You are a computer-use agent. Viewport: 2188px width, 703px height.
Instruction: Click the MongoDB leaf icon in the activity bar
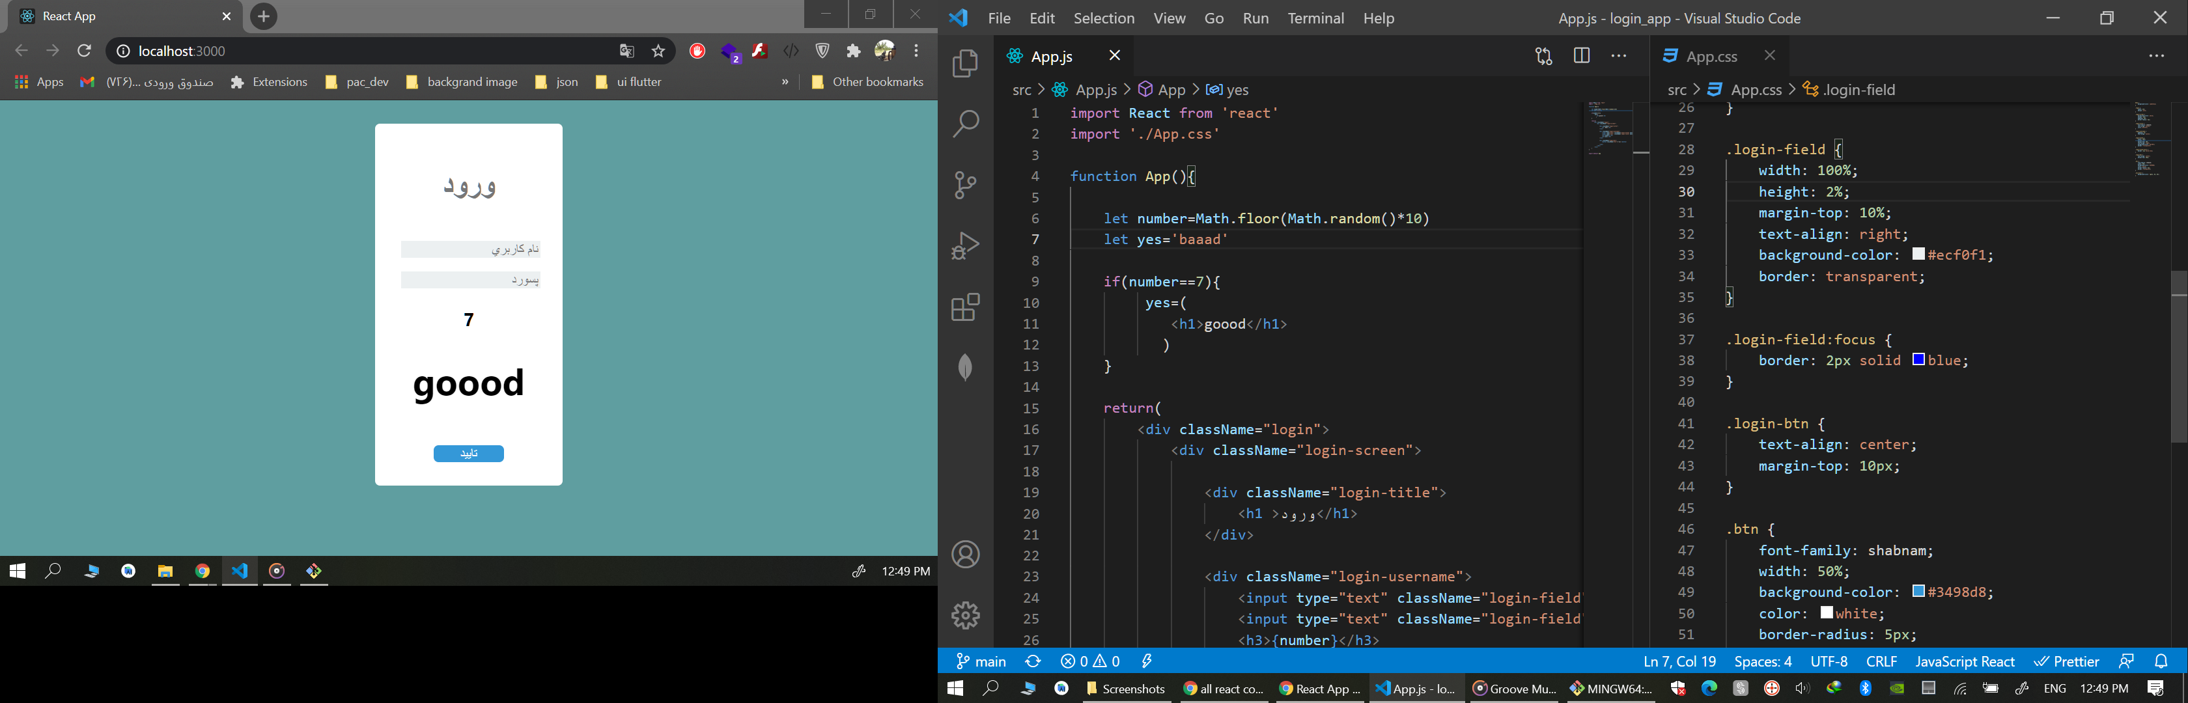click(x=966, y=368)
